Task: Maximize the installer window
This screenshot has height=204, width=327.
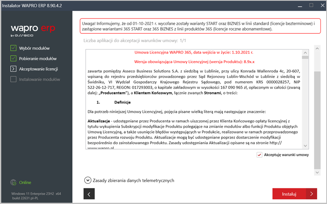Action: 311,5
